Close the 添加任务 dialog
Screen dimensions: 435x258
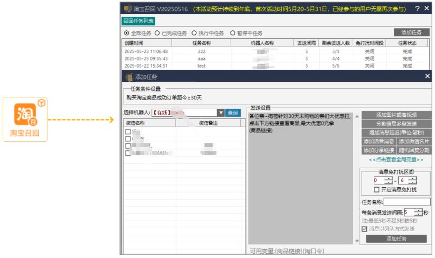(427, 76)
